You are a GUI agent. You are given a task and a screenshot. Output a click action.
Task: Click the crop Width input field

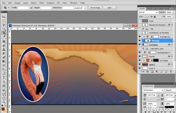[x=23, y=8]
